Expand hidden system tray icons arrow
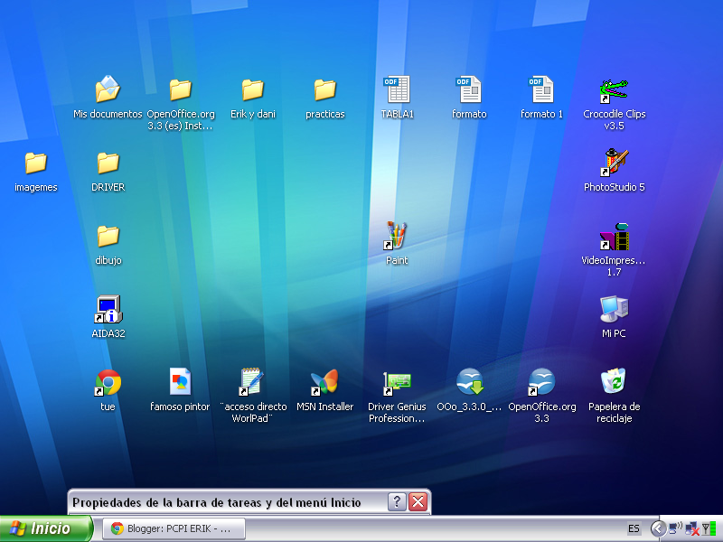 658,528
